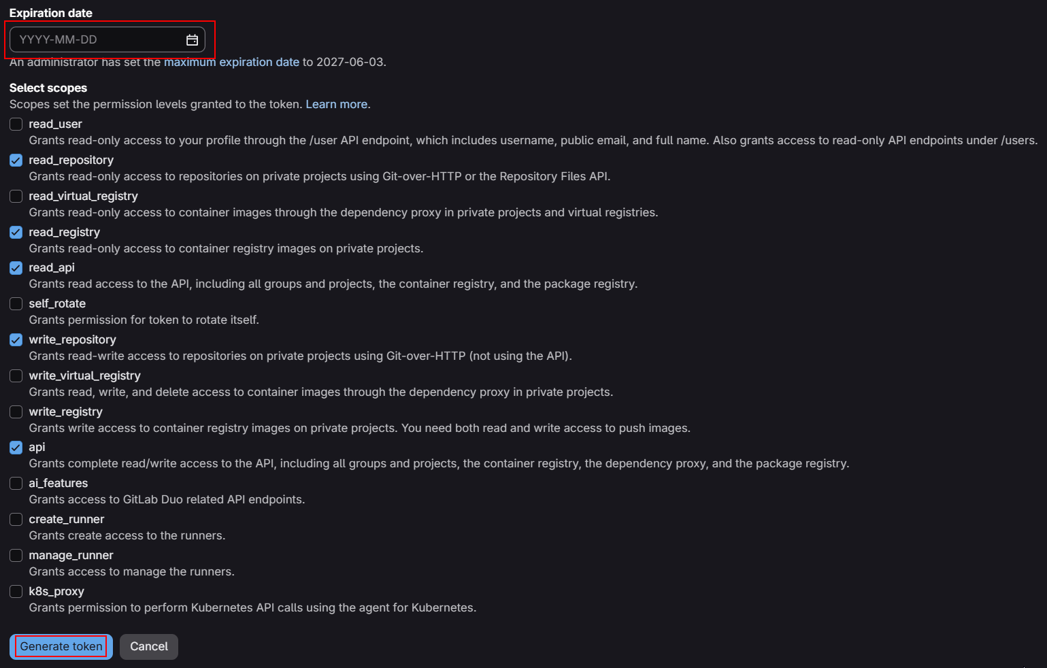Uncheck the api scope checkbox

pos(16,448)
